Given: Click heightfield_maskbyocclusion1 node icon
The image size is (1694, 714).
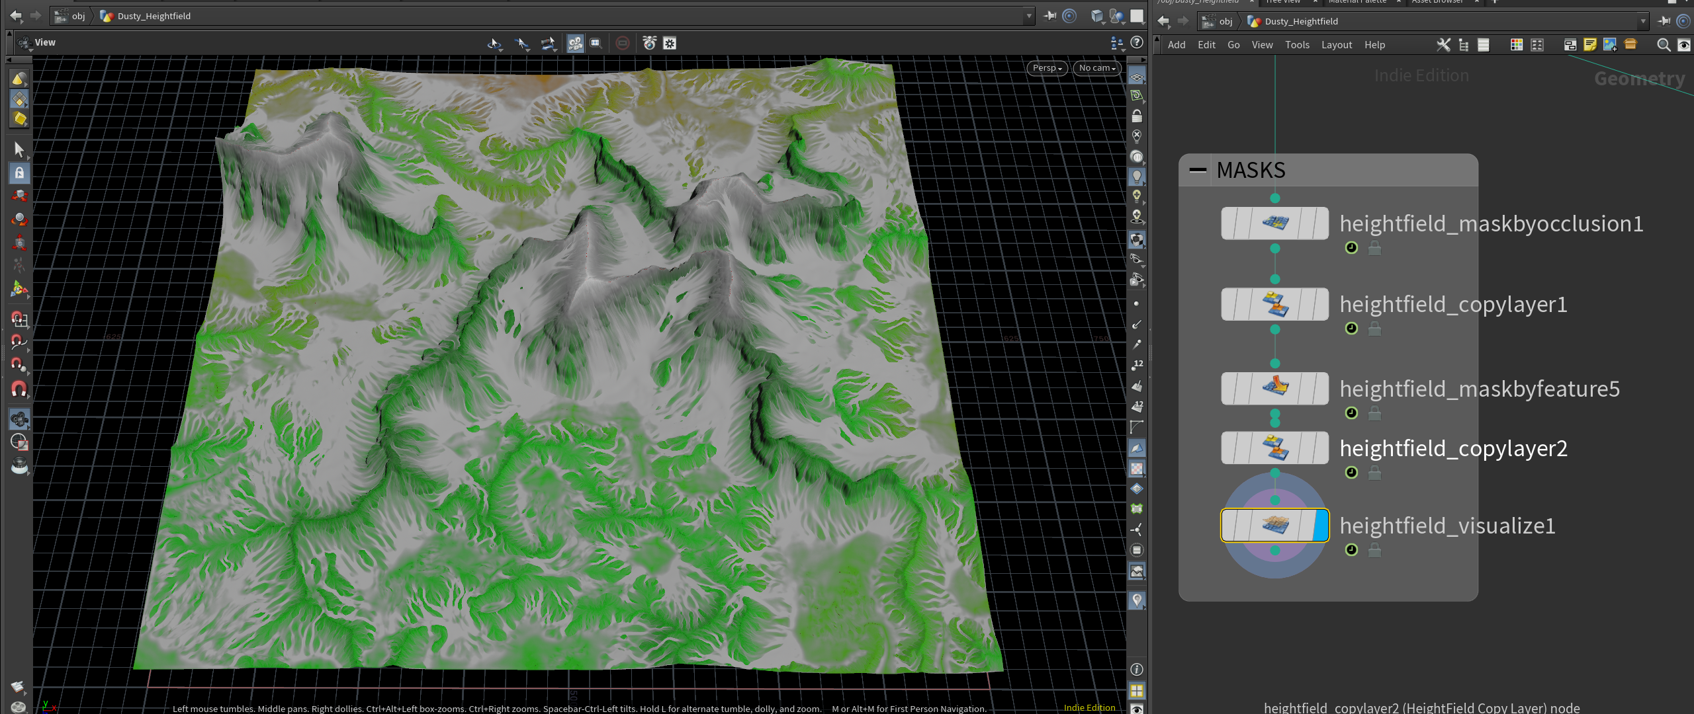Looking at the screenshot, I should click(1274, 223).
